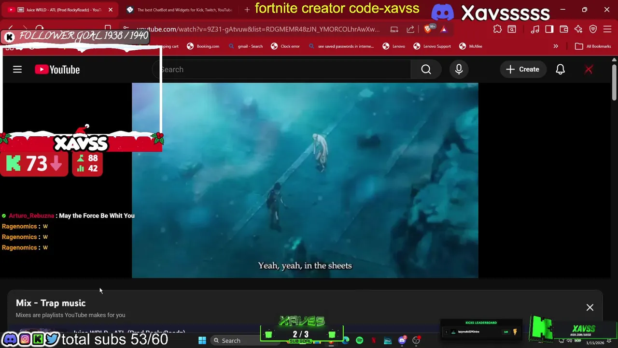Switch to the Juice WRLD - ATL tab
The height and width of the screenshot is (348, 618).
(60, 10)
